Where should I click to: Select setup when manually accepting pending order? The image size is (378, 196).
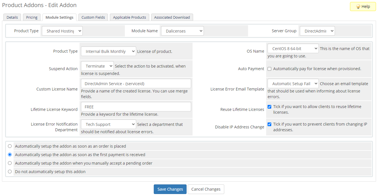(x=10, y=163)
